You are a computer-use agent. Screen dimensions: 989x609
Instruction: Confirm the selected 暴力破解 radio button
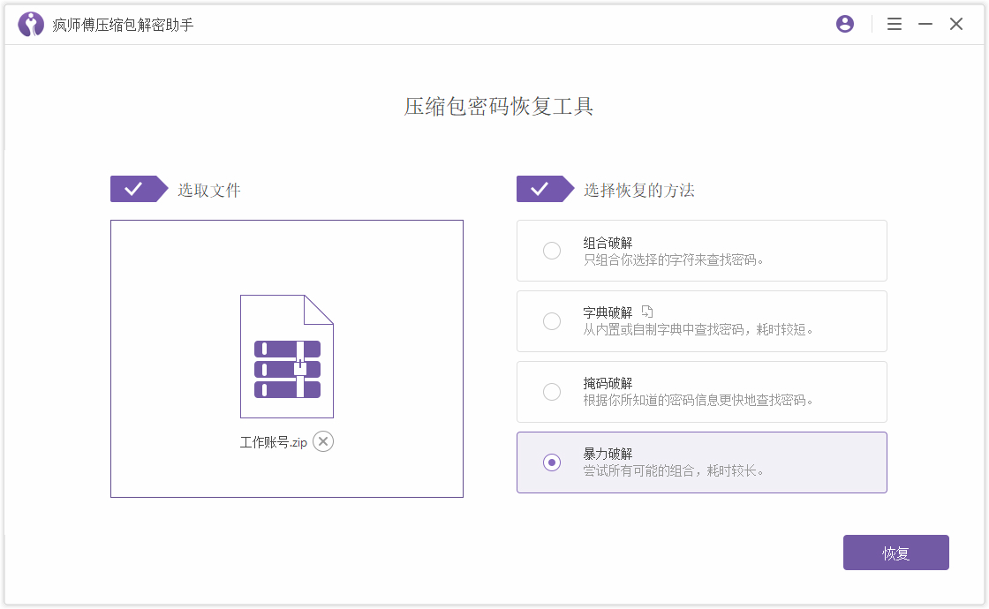point(552,462)
